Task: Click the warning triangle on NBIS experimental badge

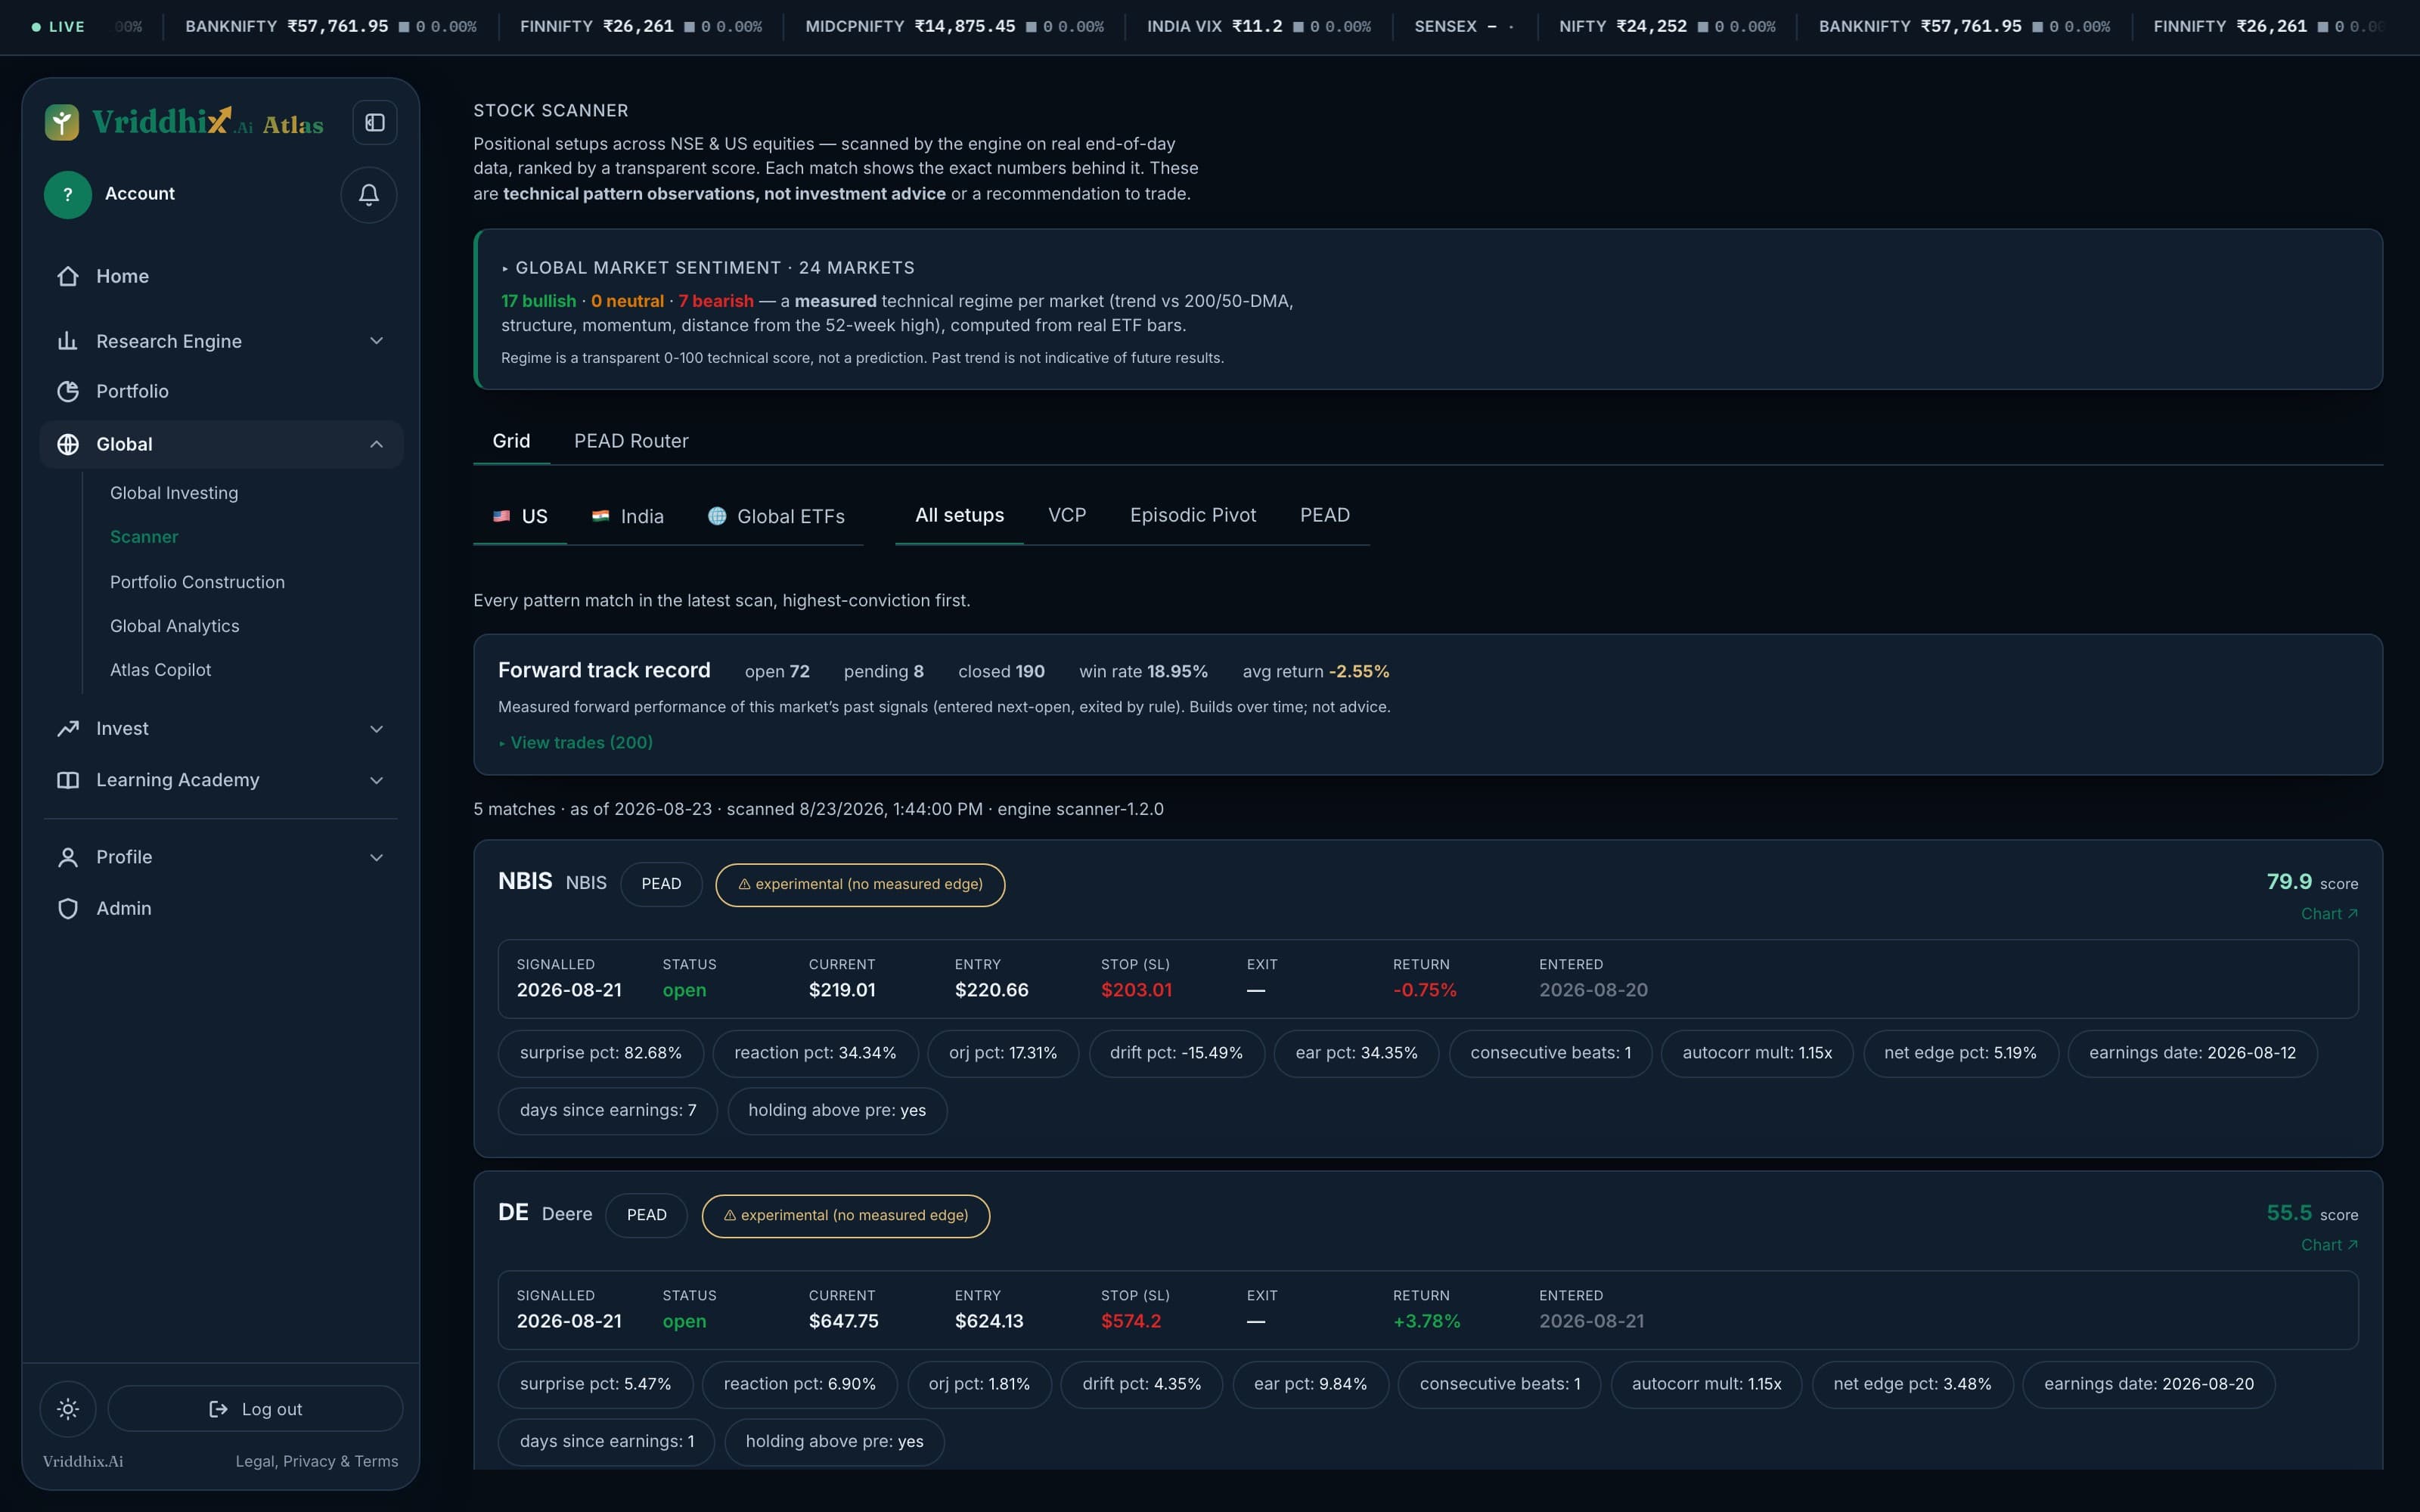Action: pos(744,884)
